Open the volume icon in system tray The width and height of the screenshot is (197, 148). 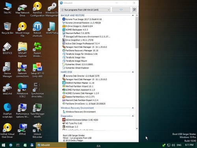tap(173, 145)
